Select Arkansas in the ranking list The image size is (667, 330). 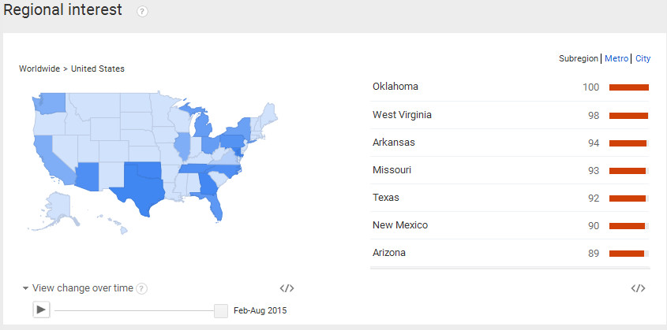[394, 143]
